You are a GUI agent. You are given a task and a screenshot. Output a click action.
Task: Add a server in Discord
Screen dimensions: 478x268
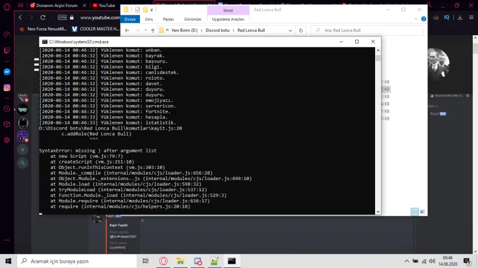tap(22, 150)
